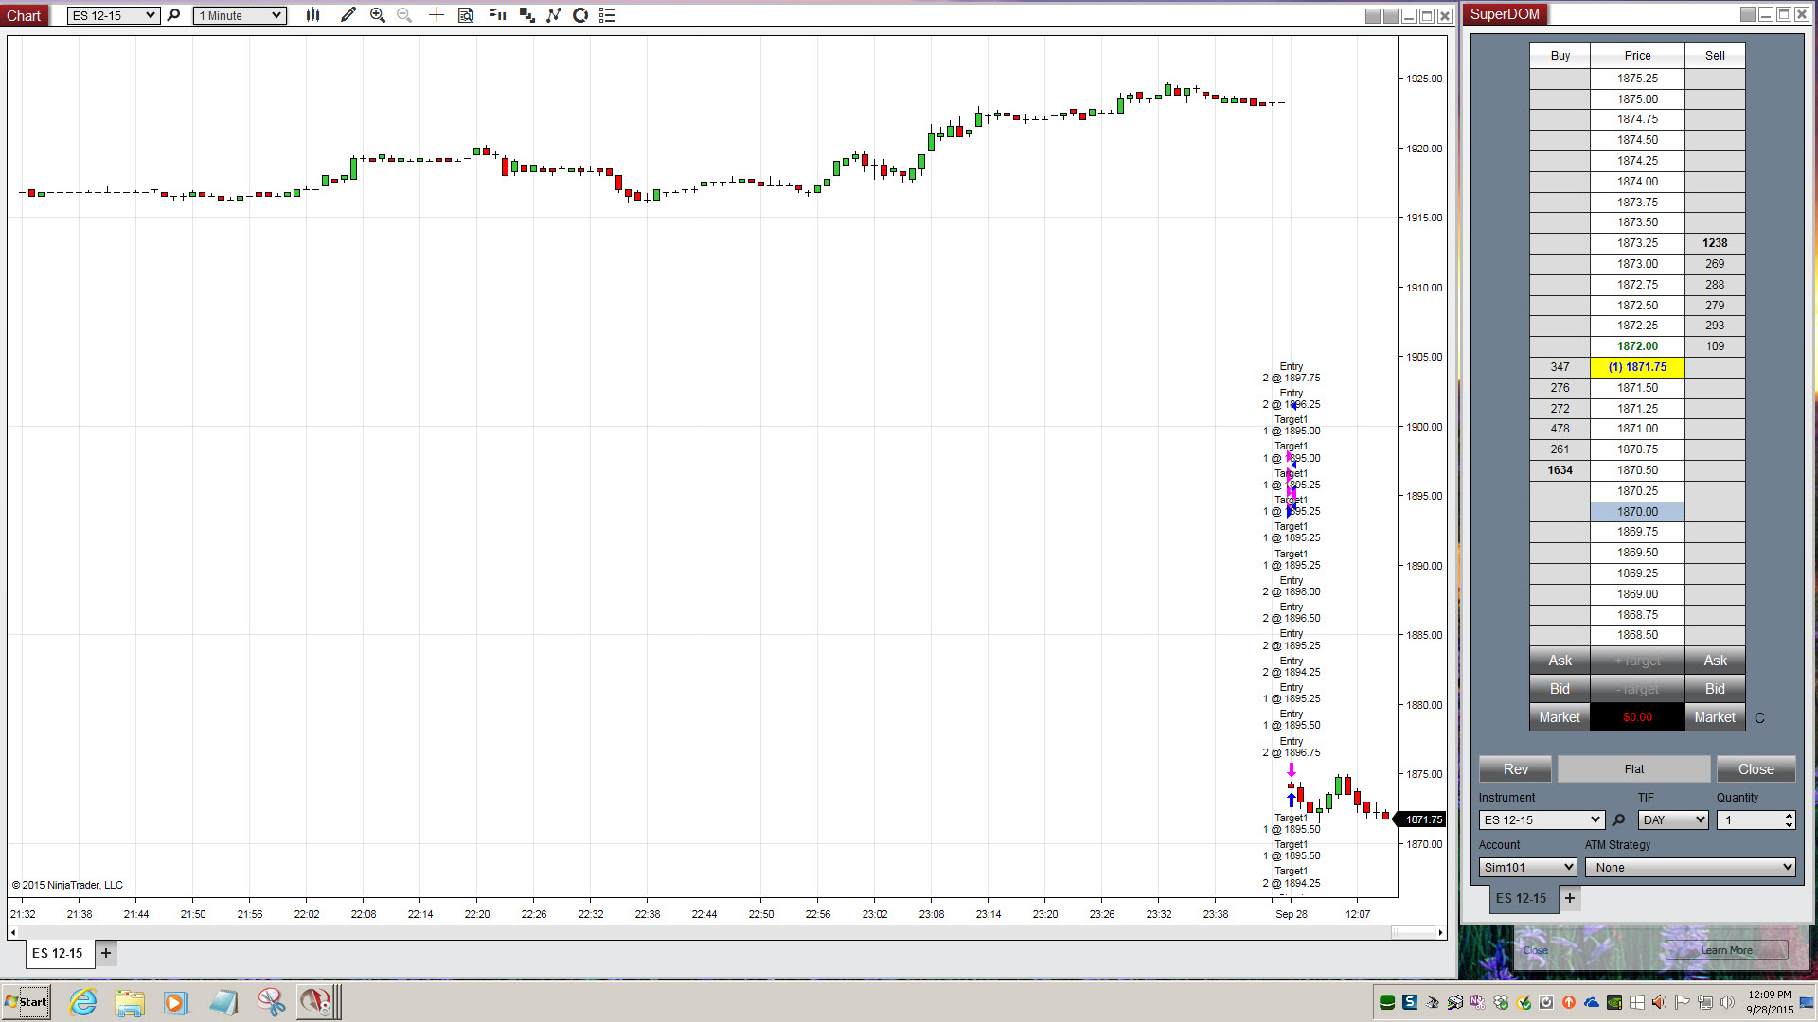Screen dimensions: 1818x1022
Task: Open the chart style bars icon
Action: click(x=312, y=15)
